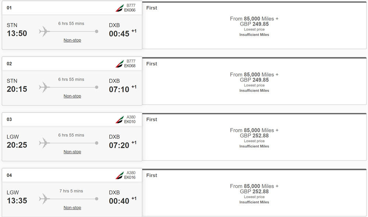Open the Non-stop link for flight 02
Screen dimensions: 368x217
click(72, 96)
